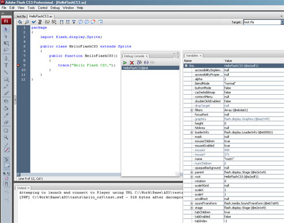Open the File menu
This screenshot has width=284, height=223.
point(4,8)
